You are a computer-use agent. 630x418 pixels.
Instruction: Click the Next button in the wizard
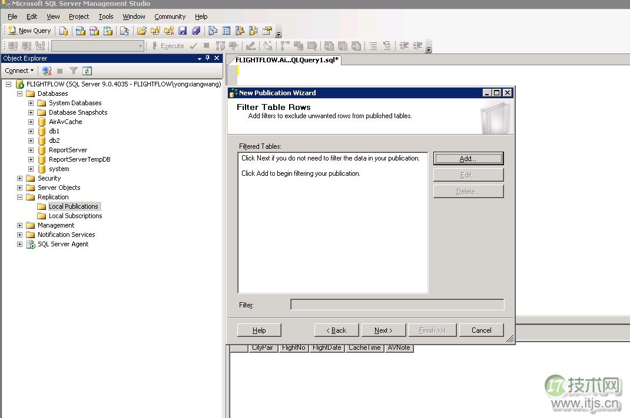click(x=383, y=330)
